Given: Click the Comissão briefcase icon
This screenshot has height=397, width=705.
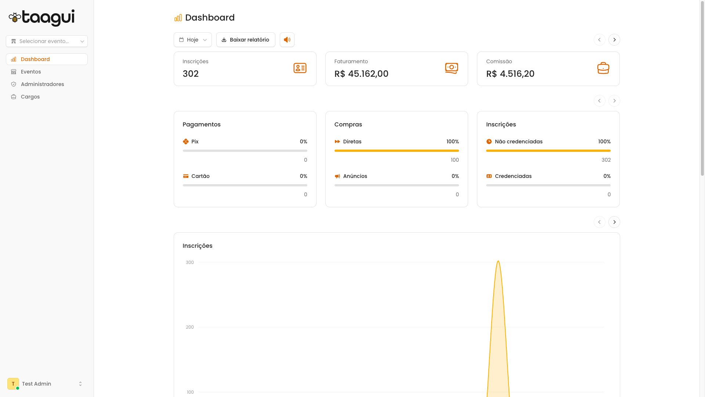Looking at the screenshot, I should click(603, 68).
